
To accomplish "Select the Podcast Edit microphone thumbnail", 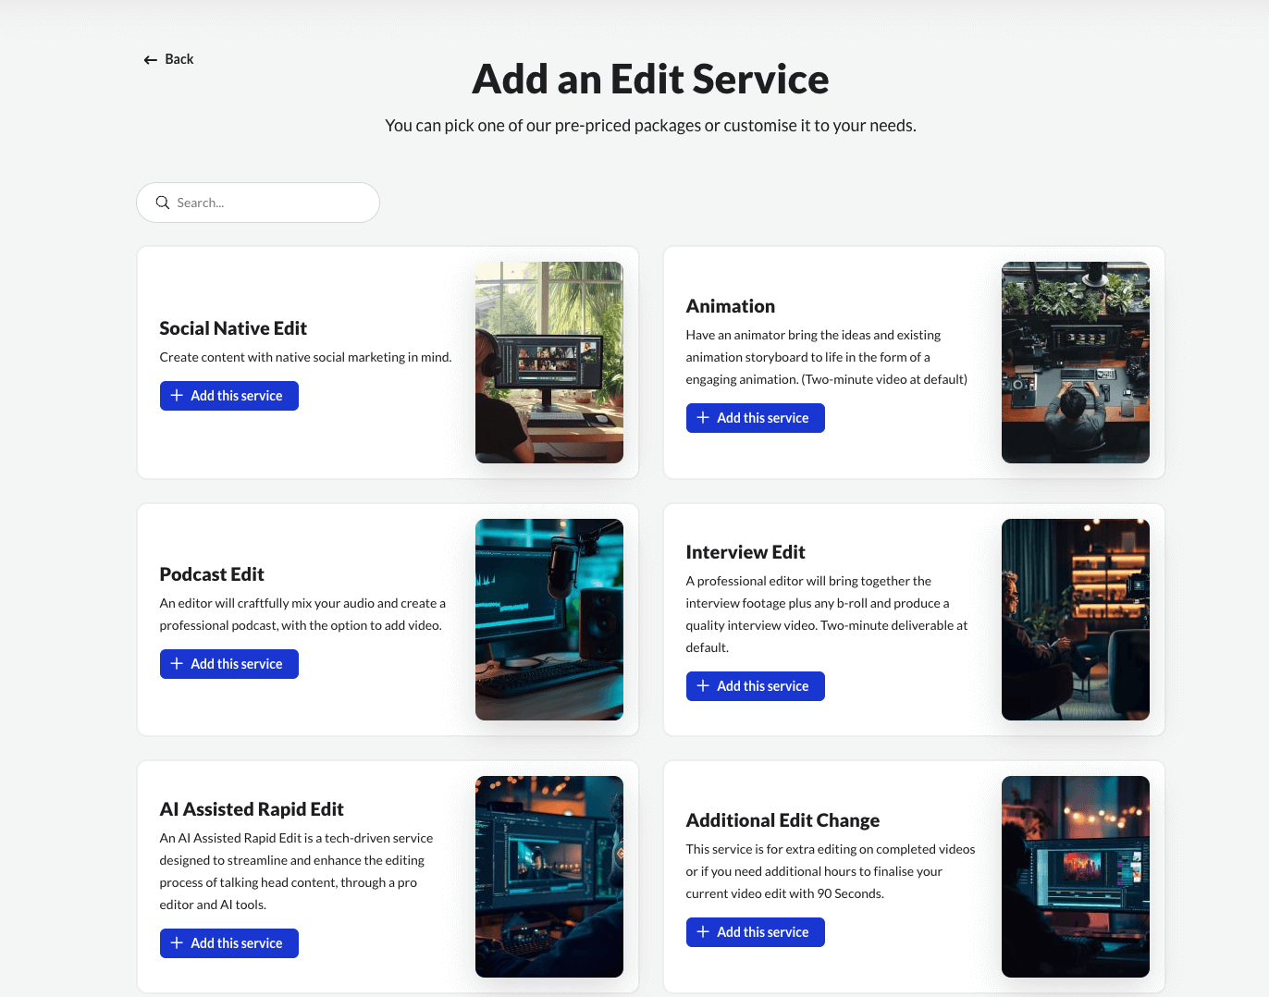I will [x=548, y=620].
